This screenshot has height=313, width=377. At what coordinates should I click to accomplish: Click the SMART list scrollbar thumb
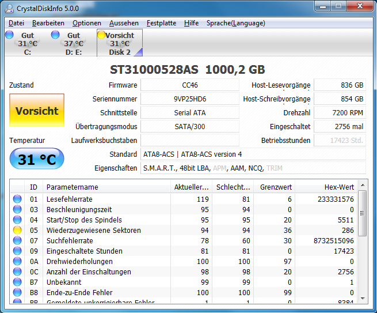pos(363,213)
